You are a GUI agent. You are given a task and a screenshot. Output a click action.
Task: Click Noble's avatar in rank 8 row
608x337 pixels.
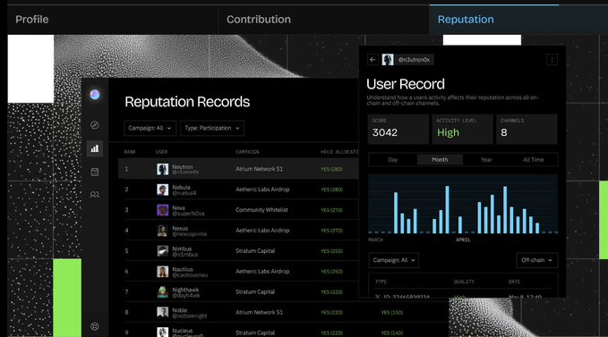pos(162,312)
